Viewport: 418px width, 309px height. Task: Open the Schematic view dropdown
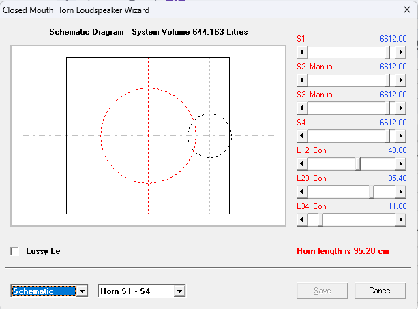82,291
